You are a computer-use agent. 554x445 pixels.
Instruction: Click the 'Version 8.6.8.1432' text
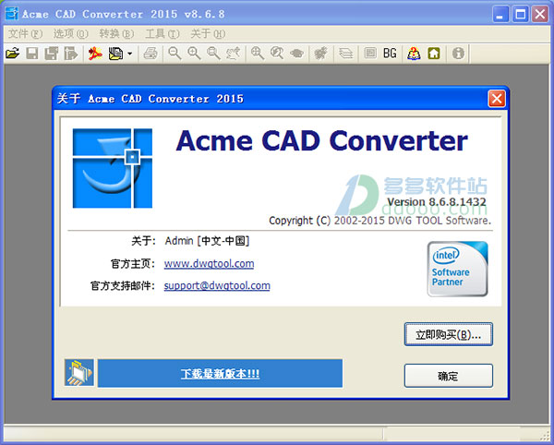click(437, 202)
